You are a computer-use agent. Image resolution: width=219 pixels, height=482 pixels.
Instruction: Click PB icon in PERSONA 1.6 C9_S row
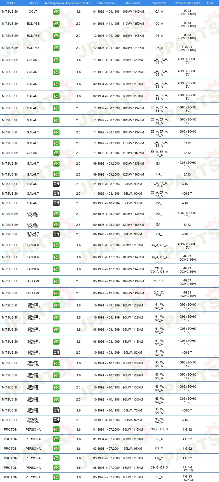click(x=56, y=439)
